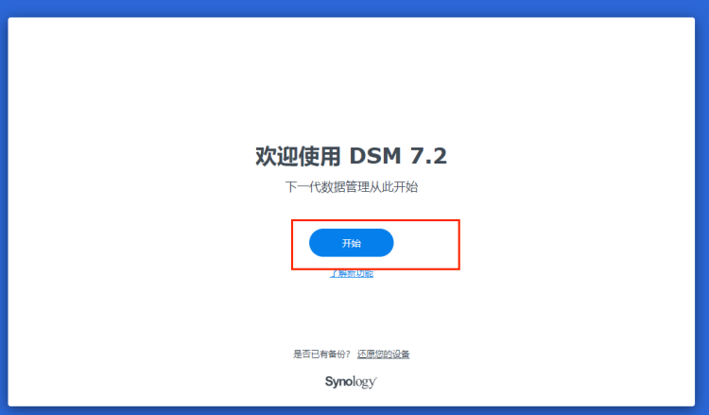The width and height of the screenshot is (709, 415).
Task: Select the 欢迎使用 DSM 7.2 heading
Action: (352, 156)
